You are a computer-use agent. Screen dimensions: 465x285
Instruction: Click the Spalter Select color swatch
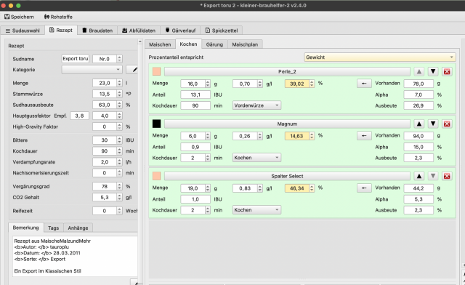pyautogui.click(x=156, y=176)
